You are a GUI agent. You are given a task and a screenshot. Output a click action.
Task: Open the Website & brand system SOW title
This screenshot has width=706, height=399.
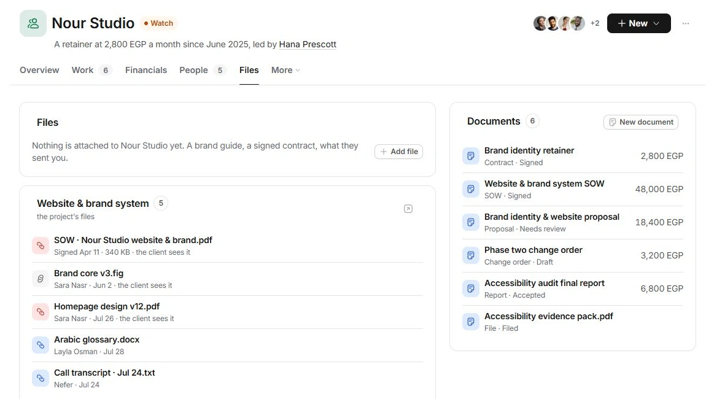(545, 184)
